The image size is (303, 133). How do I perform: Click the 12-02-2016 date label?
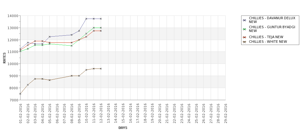pyautogui.click(x=101, y=113)
